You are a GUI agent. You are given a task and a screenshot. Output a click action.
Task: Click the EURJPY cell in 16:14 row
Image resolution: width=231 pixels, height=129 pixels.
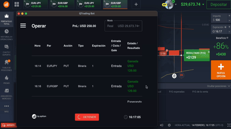pyautogui.click(x=52, y=66)
